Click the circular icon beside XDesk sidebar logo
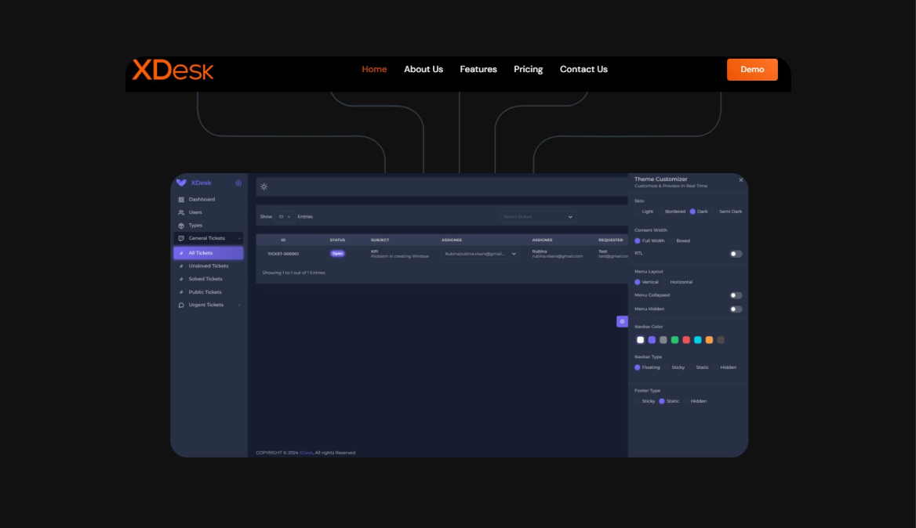The width and height of the screenshot is (916, 528). click(238, 183)
